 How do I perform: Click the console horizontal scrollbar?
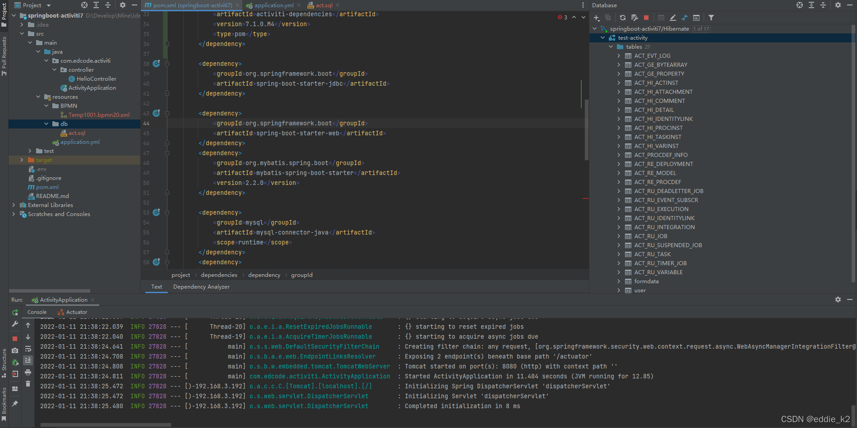106,425
